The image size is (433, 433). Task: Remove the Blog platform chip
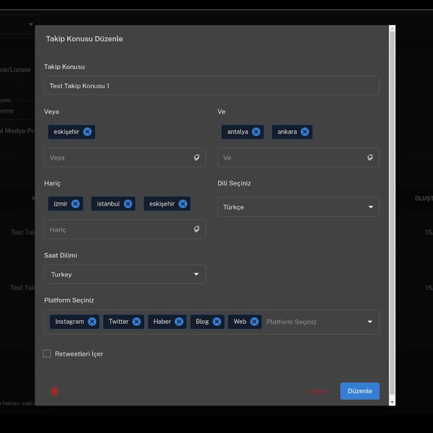217,322
